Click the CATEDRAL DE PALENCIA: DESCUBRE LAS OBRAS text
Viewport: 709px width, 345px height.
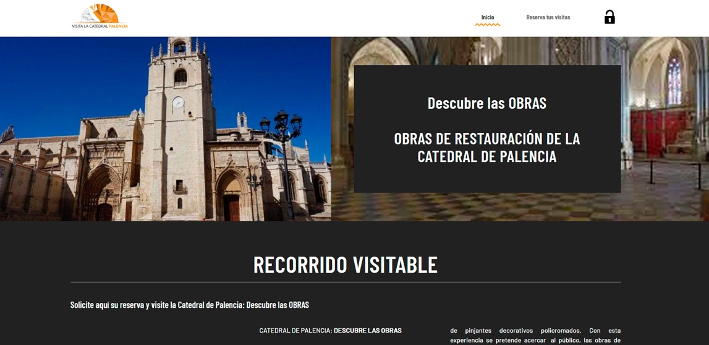330,331
